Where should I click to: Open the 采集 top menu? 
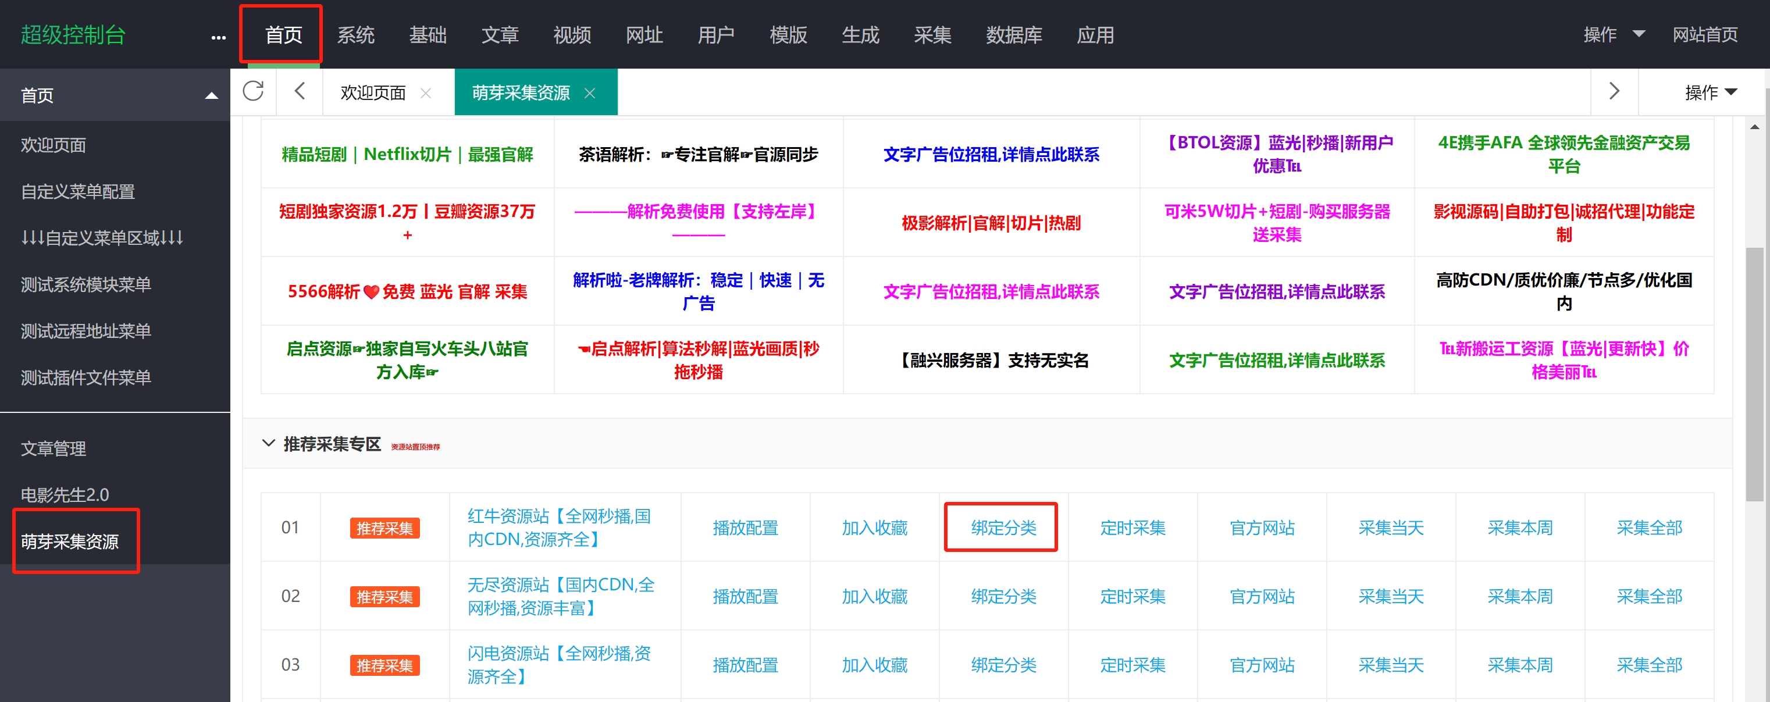click(932, 35)
